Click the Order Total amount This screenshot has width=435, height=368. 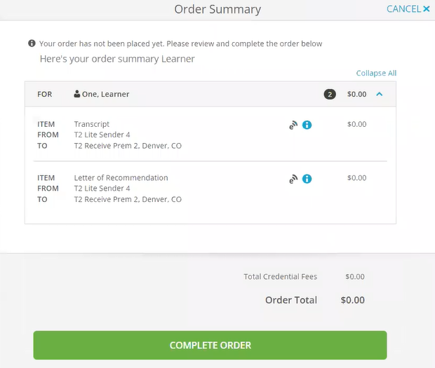(352, 300)
